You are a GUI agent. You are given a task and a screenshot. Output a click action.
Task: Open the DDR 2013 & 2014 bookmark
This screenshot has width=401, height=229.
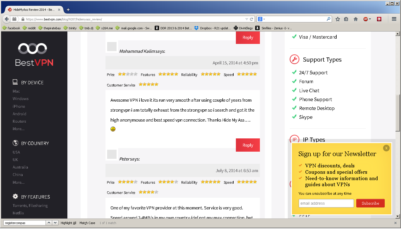(x=173, y=28)
